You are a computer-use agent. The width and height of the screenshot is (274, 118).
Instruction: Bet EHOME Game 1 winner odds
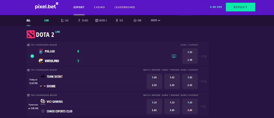[172, 85]
